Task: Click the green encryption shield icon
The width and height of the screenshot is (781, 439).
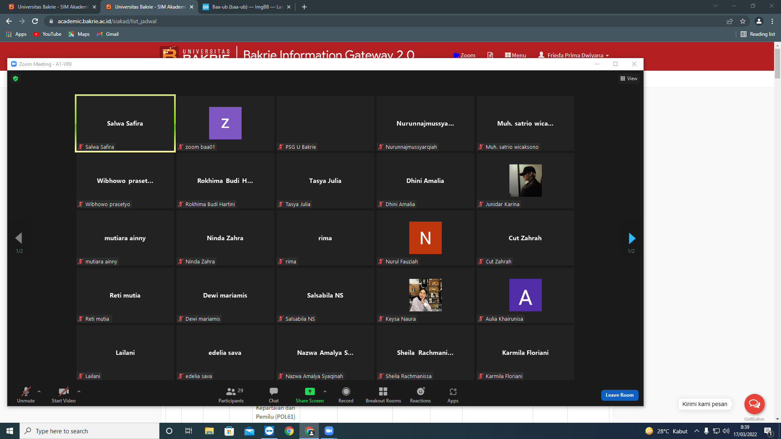Action: [x=15, y=78]
